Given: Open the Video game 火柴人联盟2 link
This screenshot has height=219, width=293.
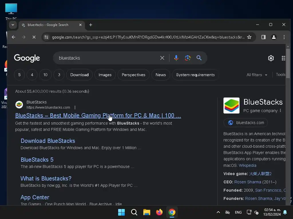Looking at the screenshot, I should click(260, 174).
